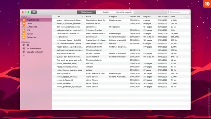The height and width of the screenshot is (119, 211).
Task: Toggle the list view button in toolbar
Action: 34,12
